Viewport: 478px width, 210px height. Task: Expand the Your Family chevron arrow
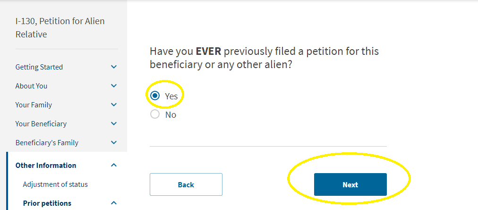(x=114, y=105)
